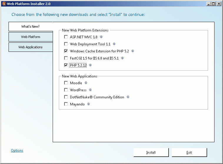Tick the Mayando checkbox
Image resolution: width=223 pixels, height=164 pixels.
coord(66,104)
